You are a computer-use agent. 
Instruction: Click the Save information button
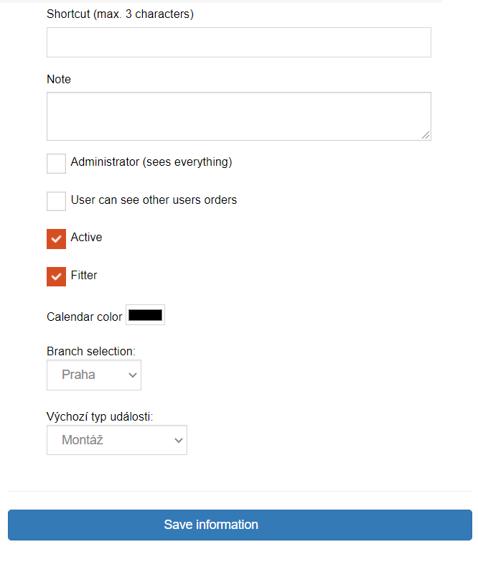click(240, 525)
